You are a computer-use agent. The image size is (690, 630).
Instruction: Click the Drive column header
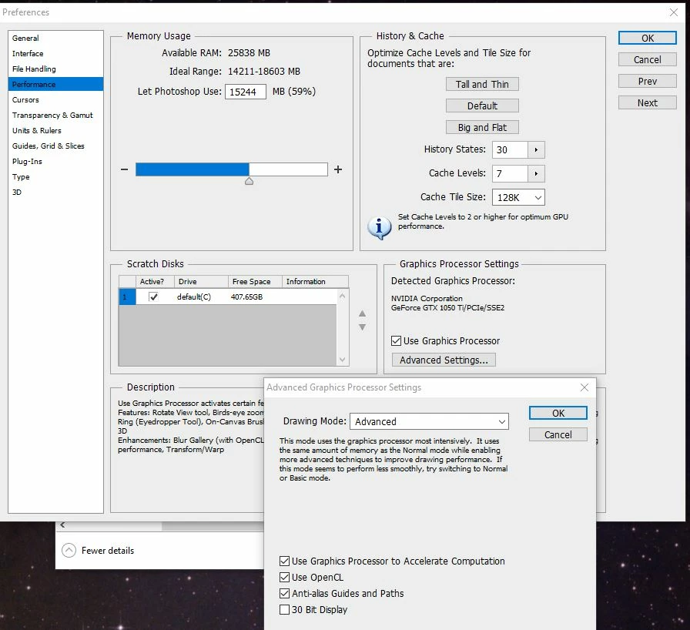point(201,282)
